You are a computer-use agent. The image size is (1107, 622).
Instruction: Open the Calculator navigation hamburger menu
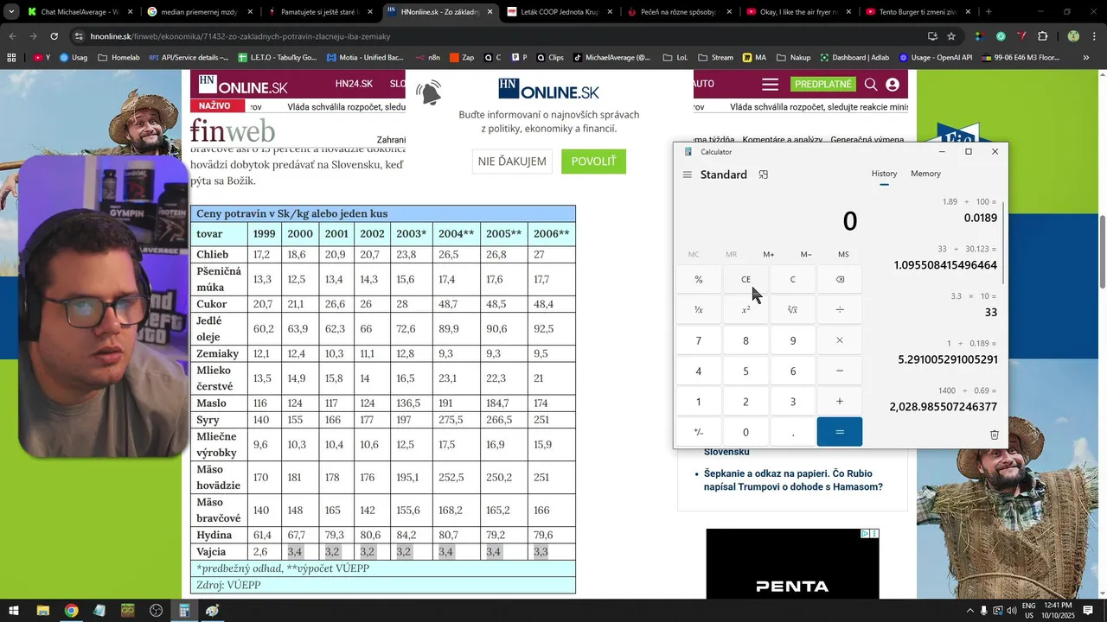(688, 175)
